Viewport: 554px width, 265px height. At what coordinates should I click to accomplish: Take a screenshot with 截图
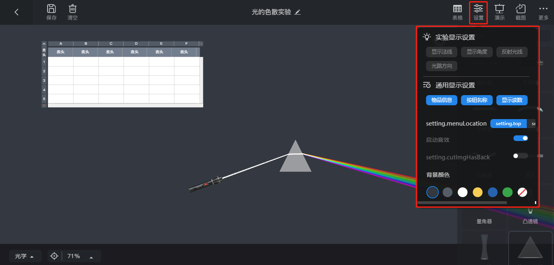tap(521, 9)
